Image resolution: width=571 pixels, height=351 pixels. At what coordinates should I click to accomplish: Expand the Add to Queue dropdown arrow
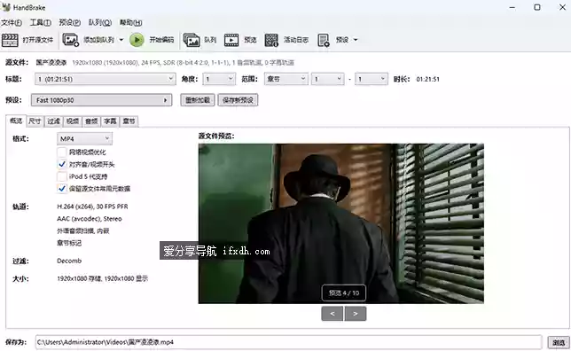click(121, 40)
